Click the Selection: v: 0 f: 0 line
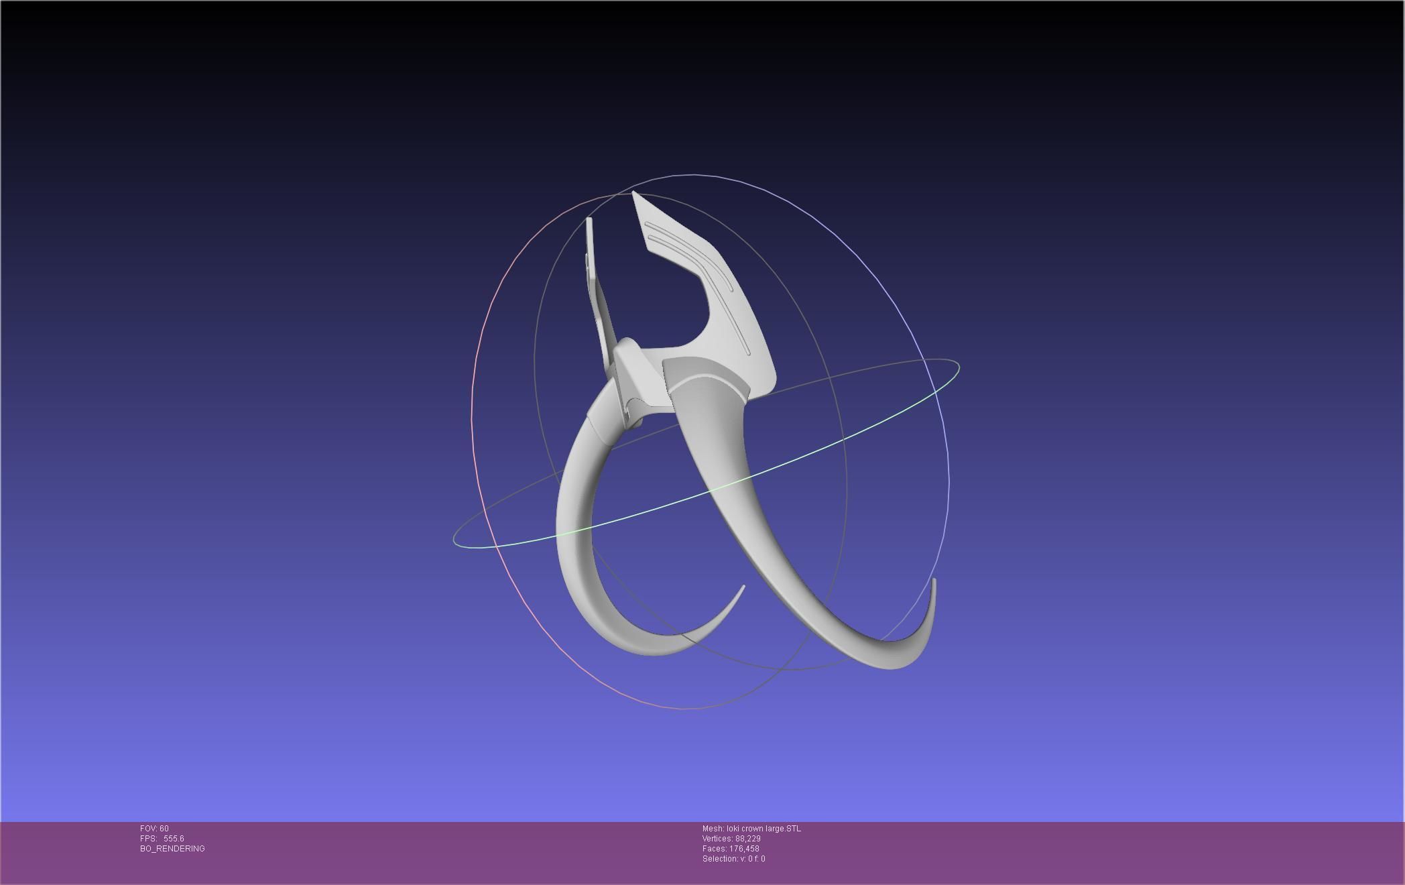 pyautogui.click(x=733, y=859)
